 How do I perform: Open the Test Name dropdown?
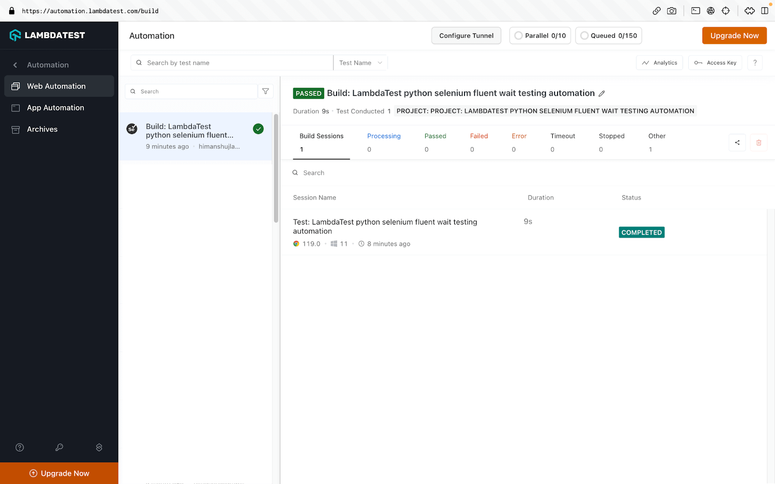[360, 63]
